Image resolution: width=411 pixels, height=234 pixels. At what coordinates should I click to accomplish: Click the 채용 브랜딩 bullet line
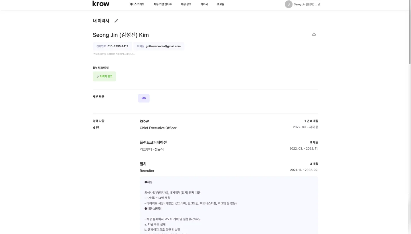tap(153, 208)
